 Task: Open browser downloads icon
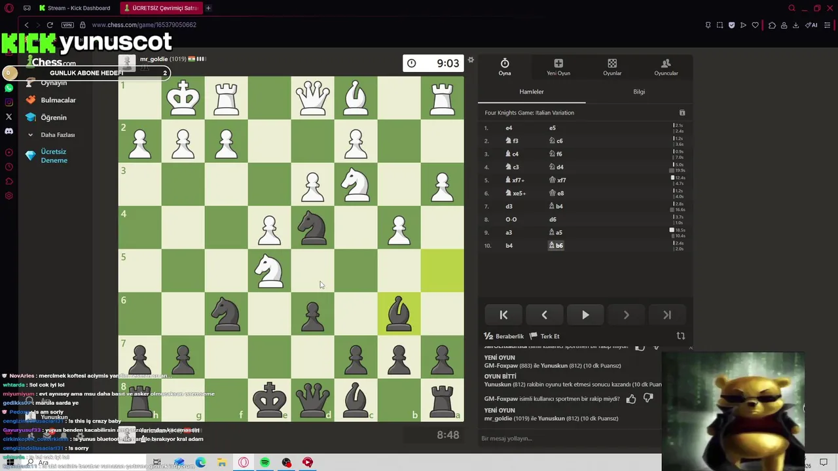(x=795, y=25)
